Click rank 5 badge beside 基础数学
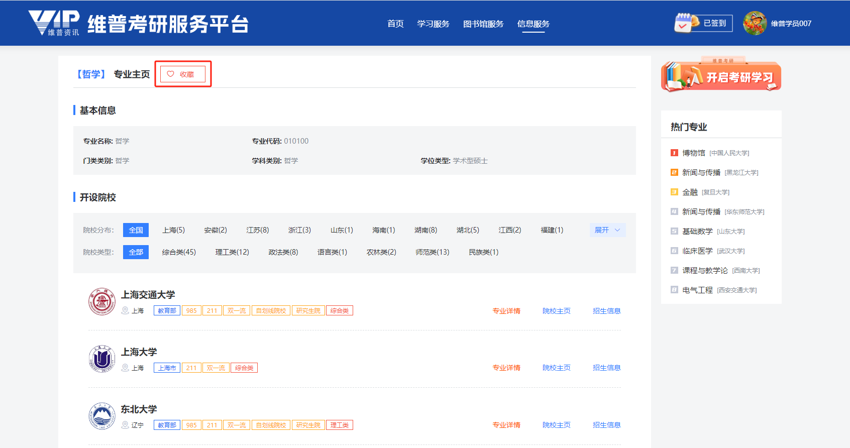The image size is (850, 448). [x=674, y=231]
